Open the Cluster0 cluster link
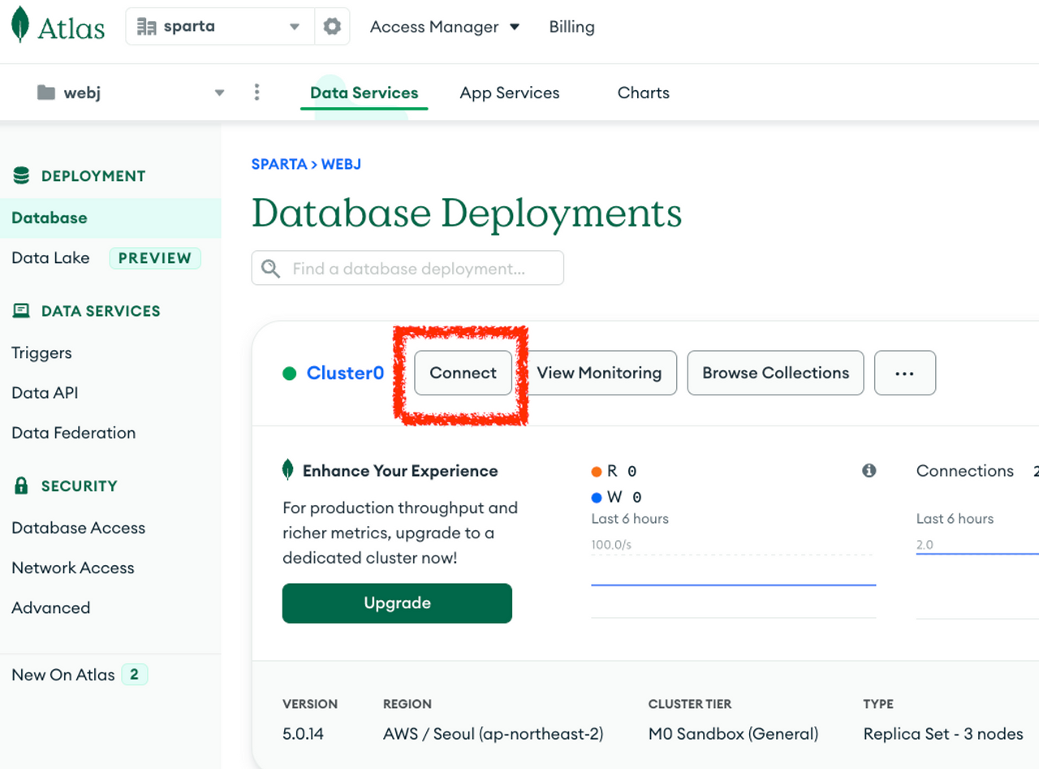This screenshot has height=769, width=1039. pyautogui.click(x=345, y=374)
